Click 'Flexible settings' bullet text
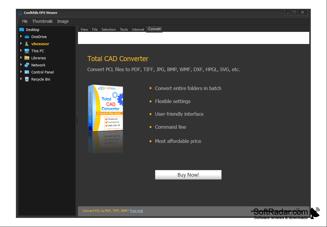This screenshot has width=327, height=227. click(173, 101)
